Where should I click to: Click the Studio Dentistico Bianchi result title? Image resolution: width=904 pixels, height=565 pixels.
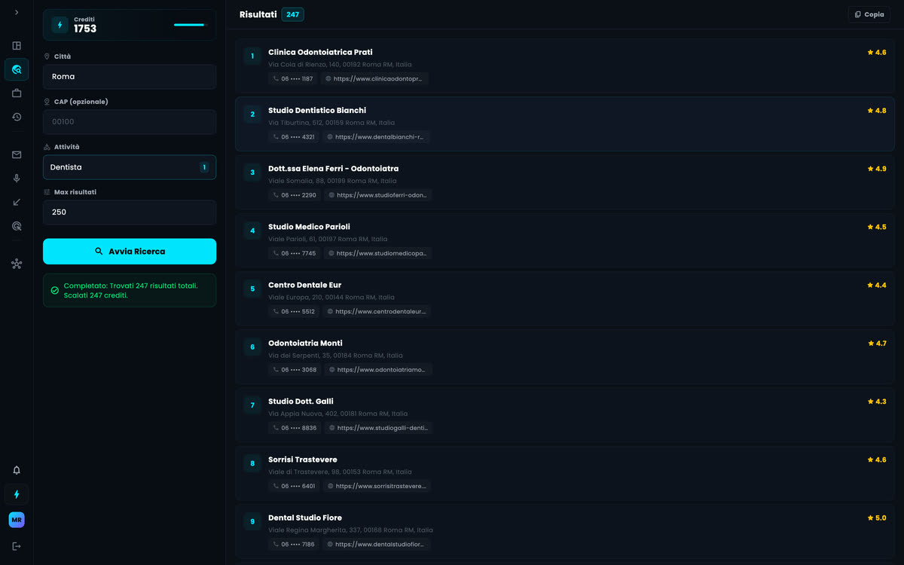tap(317, 111)
